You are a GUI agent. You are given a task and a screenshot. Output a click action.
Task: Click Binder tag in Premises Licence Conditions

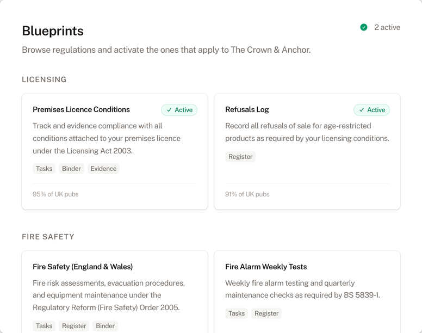coord(71,169)
